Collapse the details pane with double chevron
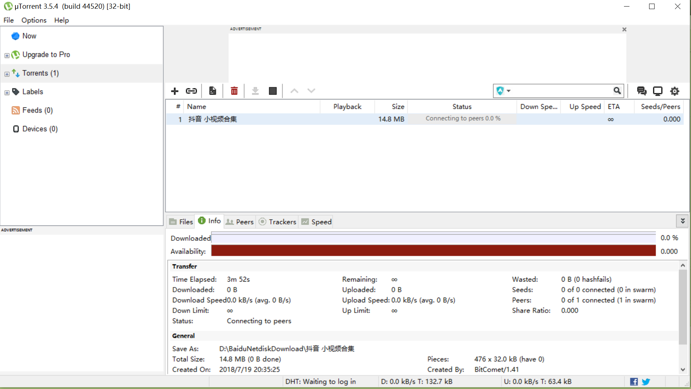The width and height of the screenshot is (691, 389). click(683, 221)
